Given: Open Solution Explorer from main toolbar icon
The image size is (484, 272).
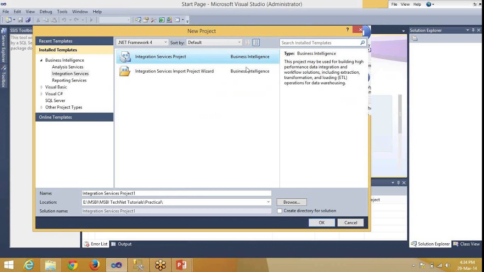Looking at the screenshot, I should [x=138, y=20].
